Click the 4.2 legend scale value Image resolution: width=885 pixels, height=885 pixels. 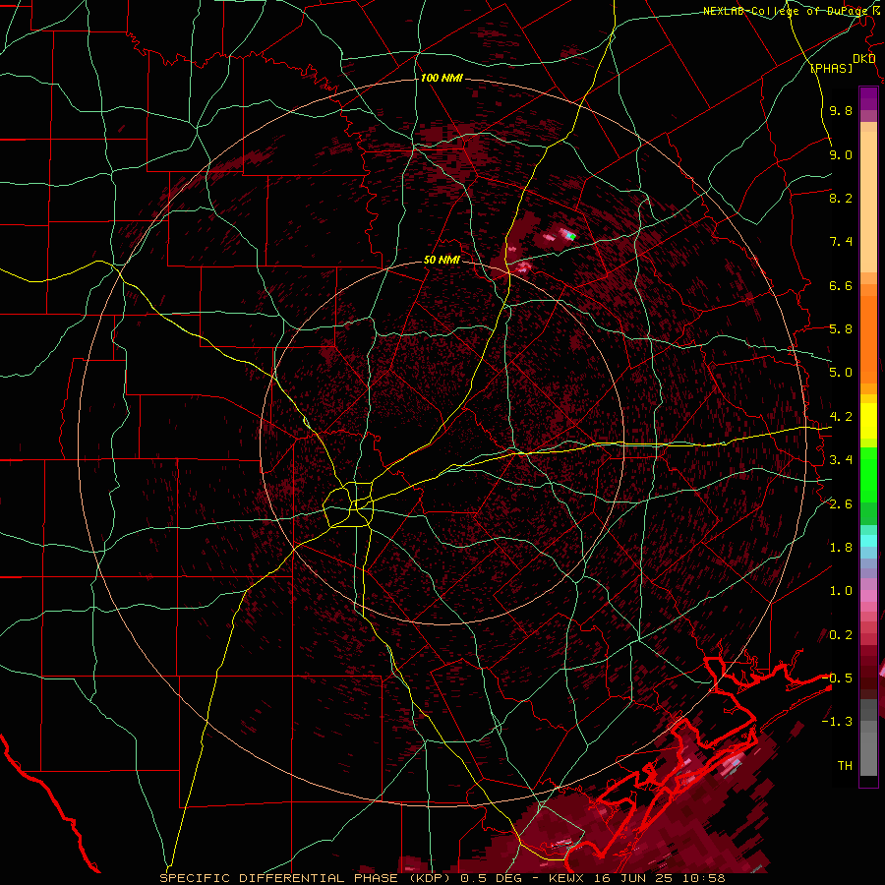841,417
